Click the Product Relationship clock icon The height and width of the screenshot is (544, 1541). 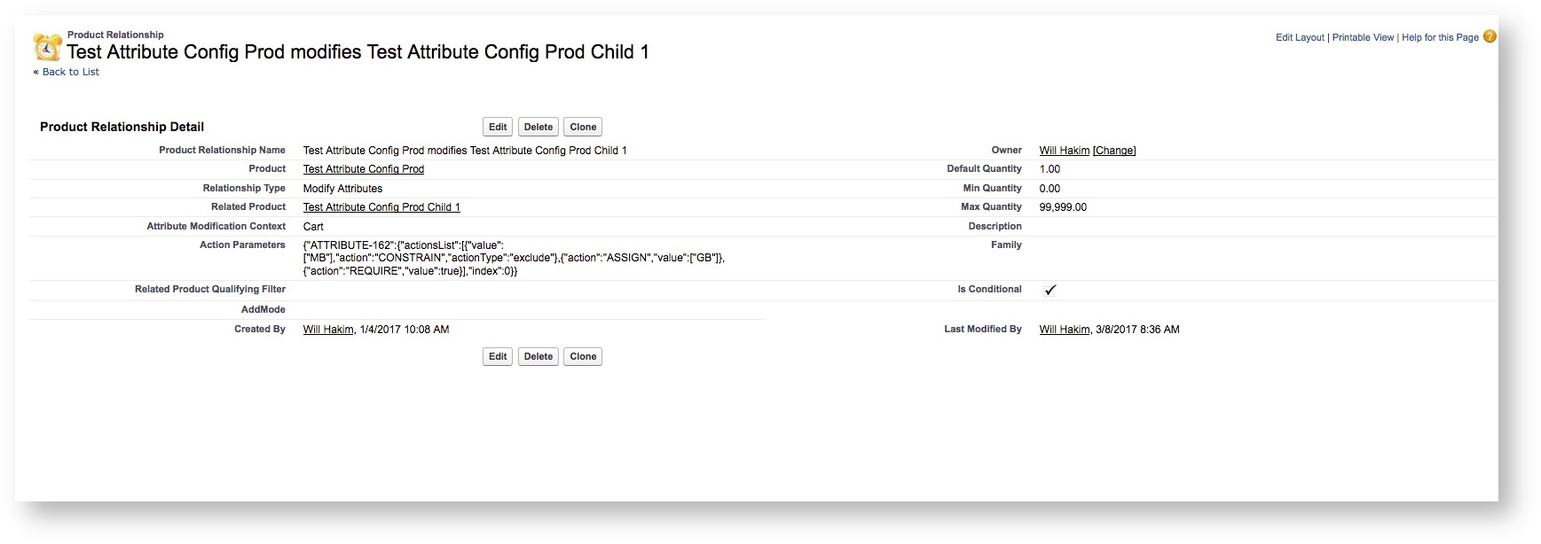(48, 47)
